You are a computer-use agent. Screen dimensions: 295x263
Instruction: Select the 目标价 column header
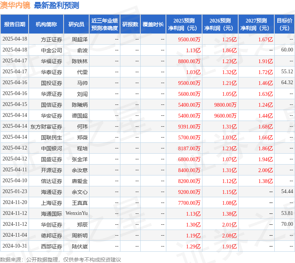(284, 24)
